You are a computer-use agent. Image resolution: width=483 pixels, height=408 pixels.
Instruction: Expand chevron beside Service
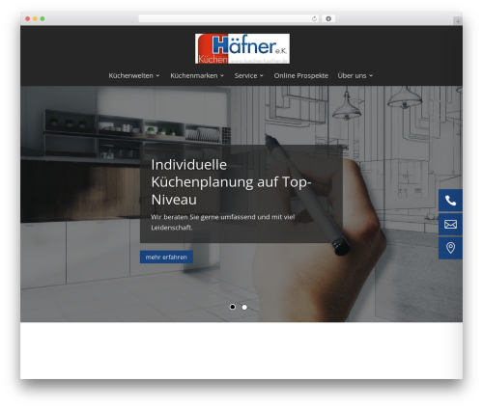[262, 76]
